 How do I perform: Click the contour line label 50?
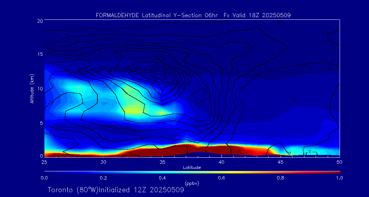point(153,71)
